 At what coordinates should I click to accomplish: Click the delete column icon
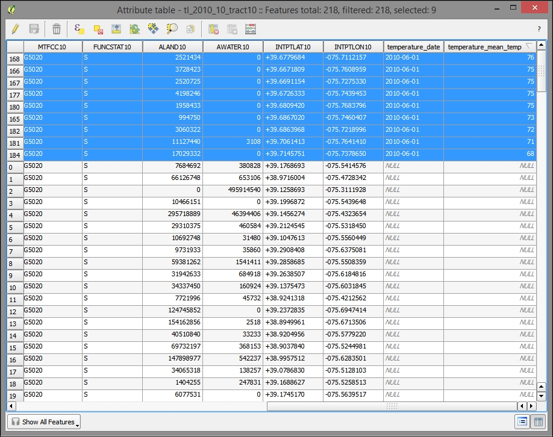click(x=213, y=28)
